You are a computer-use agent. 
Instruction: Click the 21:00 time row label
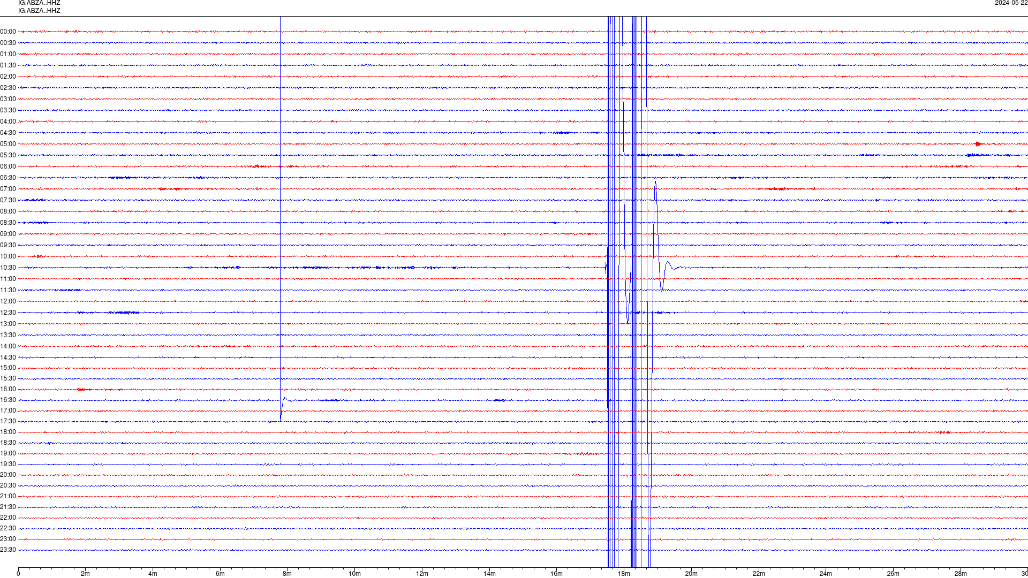tap(8, 496)
